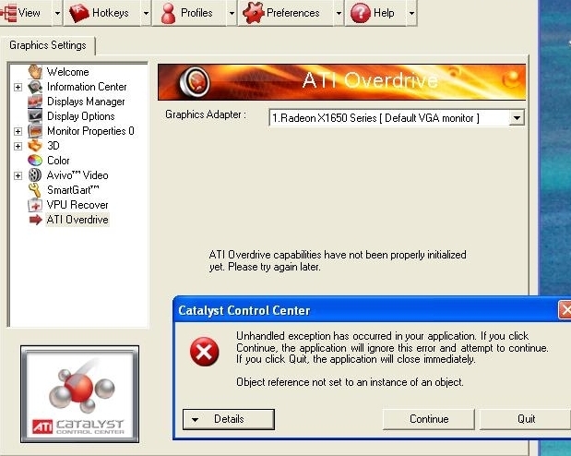571x456 pixels.
Task: Select Color tree item label
Action: click(x=58, y=161)
